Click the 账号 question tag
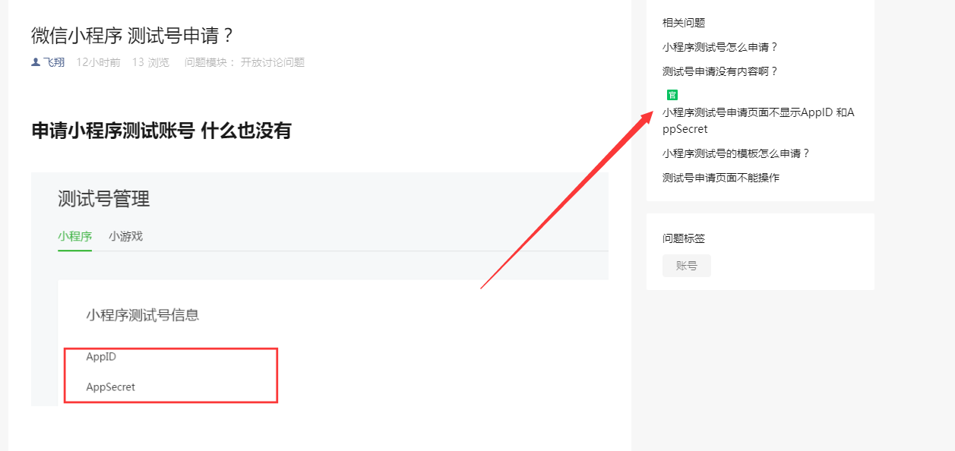This screenshot has width=955, height=451. [687, 266]
